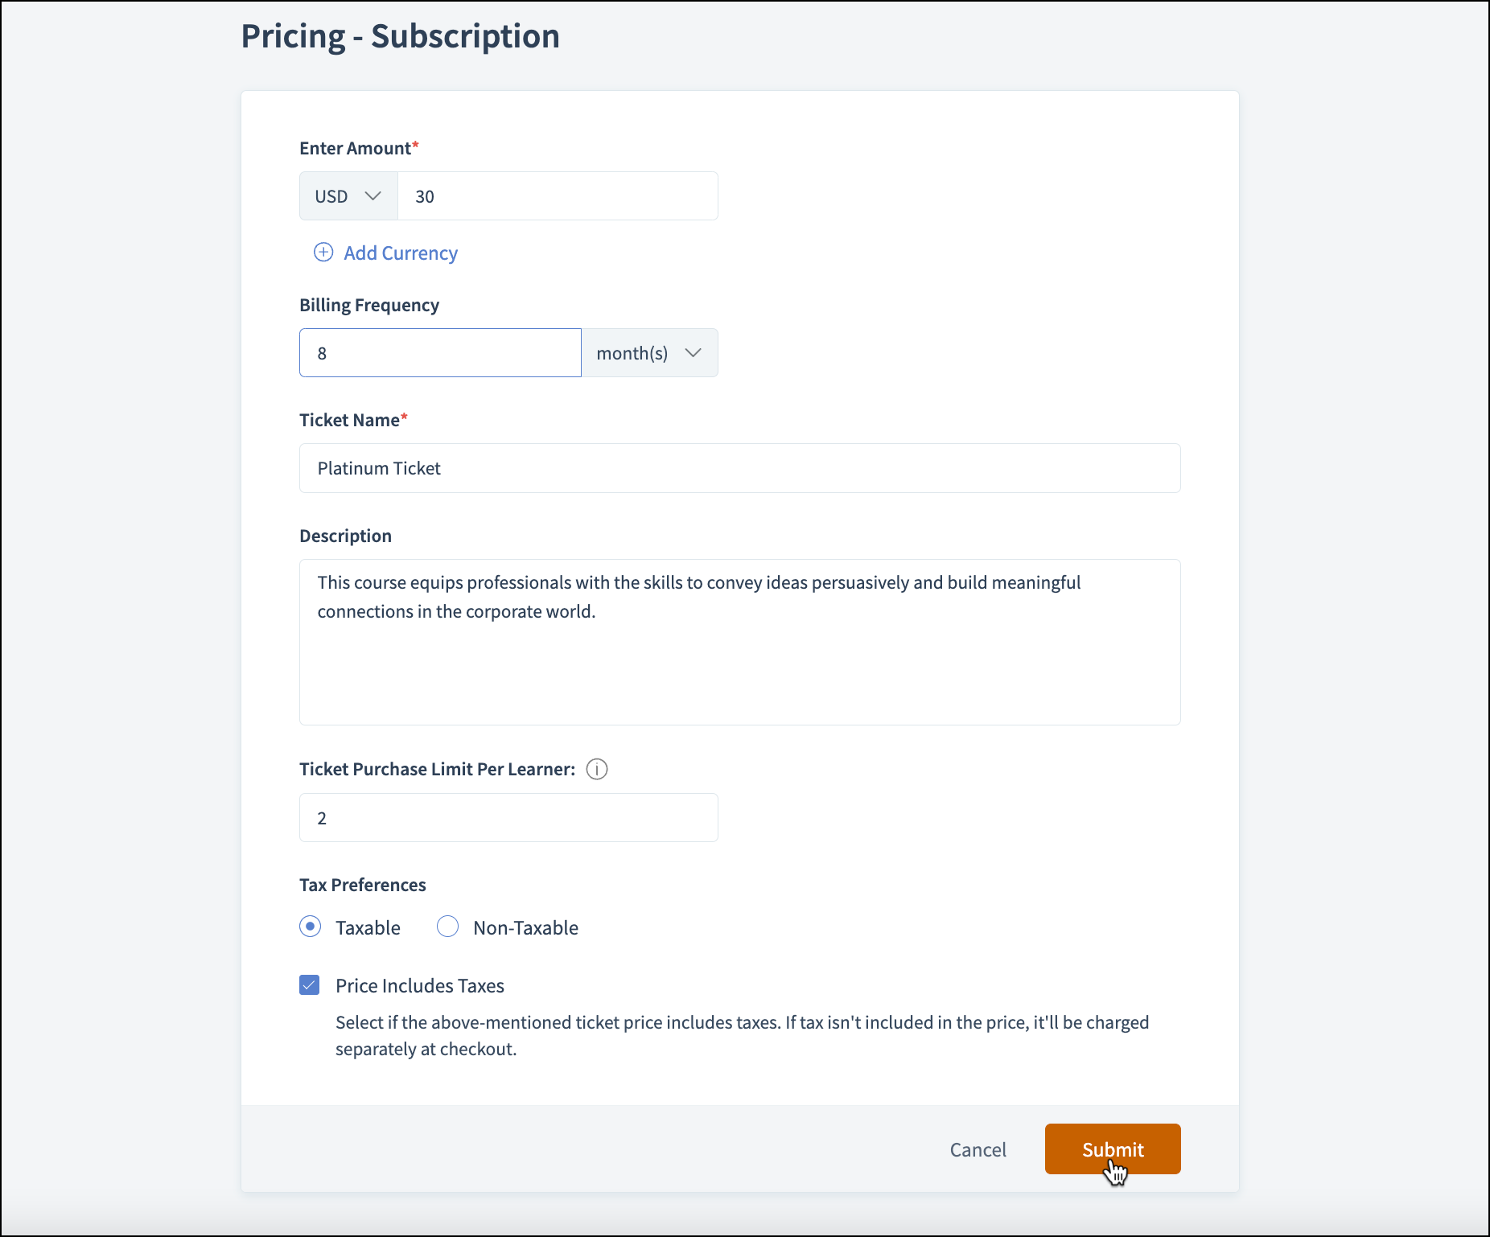Image resolution: width=1490 pixels, height=1237 pixels.
Task: Focus the amount field containing 30
Action: click(558, 196)
